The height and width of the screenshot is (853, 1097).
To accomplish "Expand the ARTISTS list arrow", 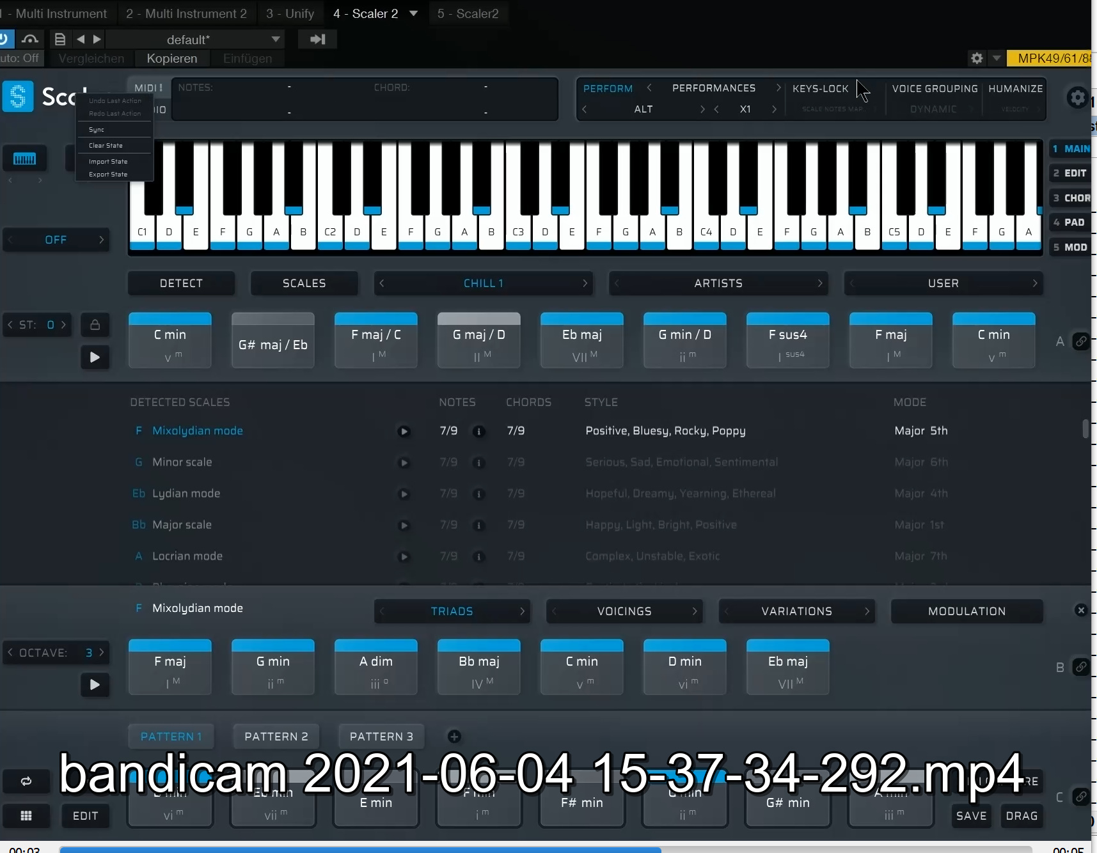I will pyautogui.click(x=820, y=283).
